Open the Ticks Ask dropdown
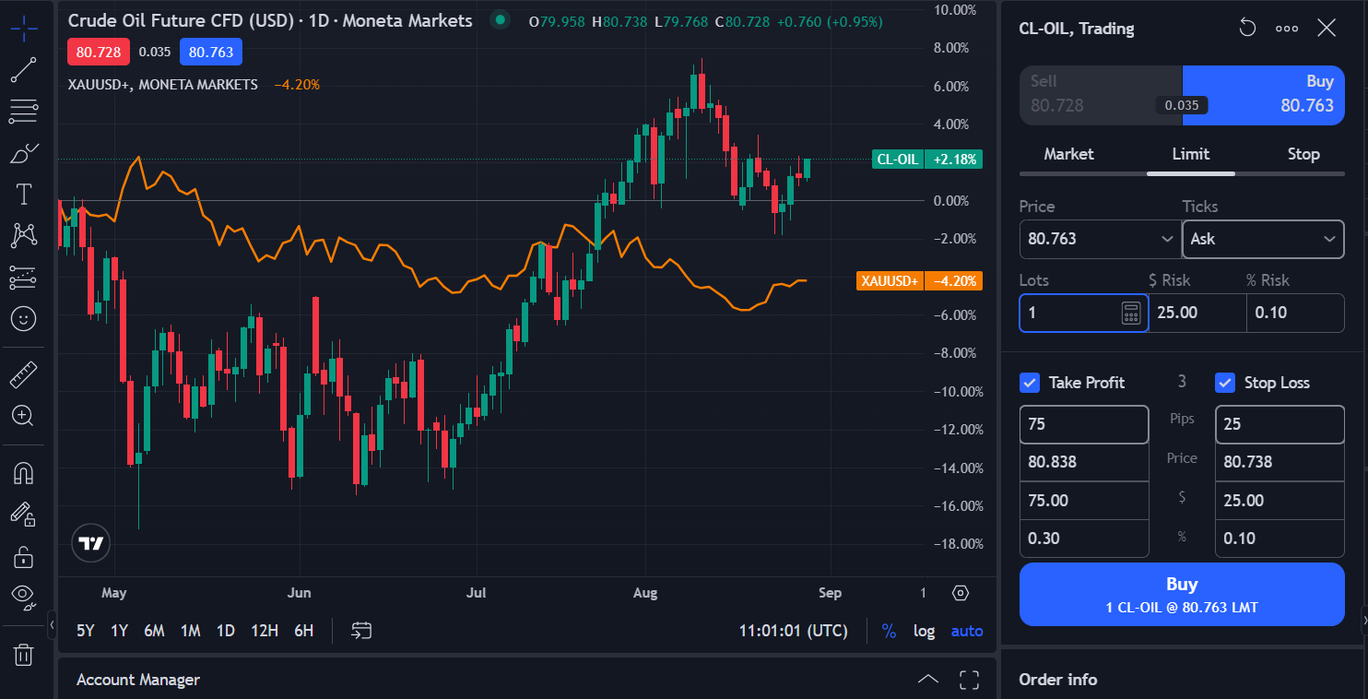This screenshot has height=699, width=1368. click(1263, 239)
